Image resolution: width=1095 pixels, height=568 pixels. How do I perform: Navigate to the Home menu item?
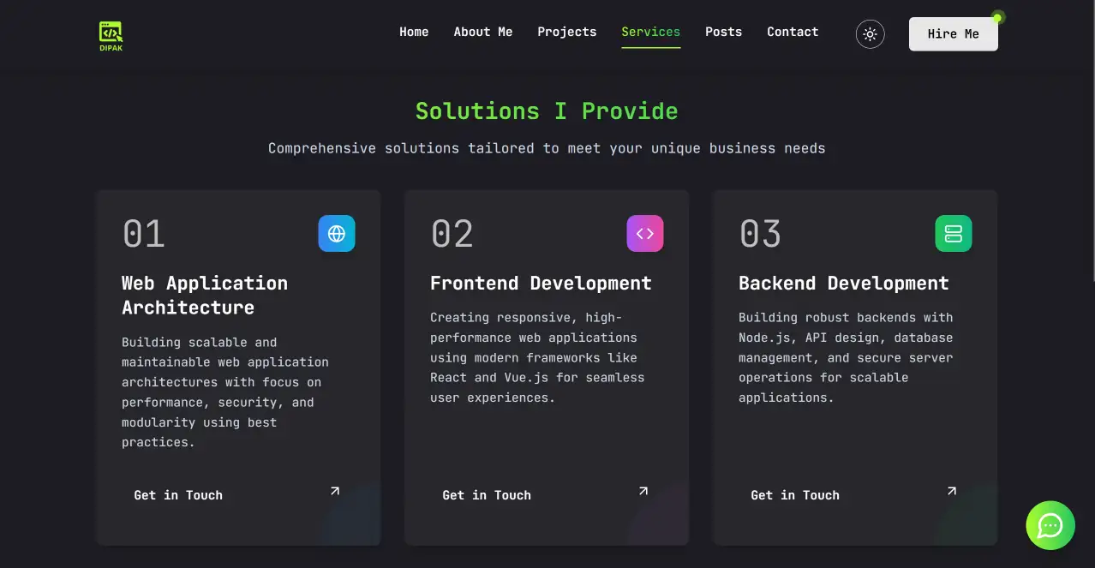[x=414, y=32]
